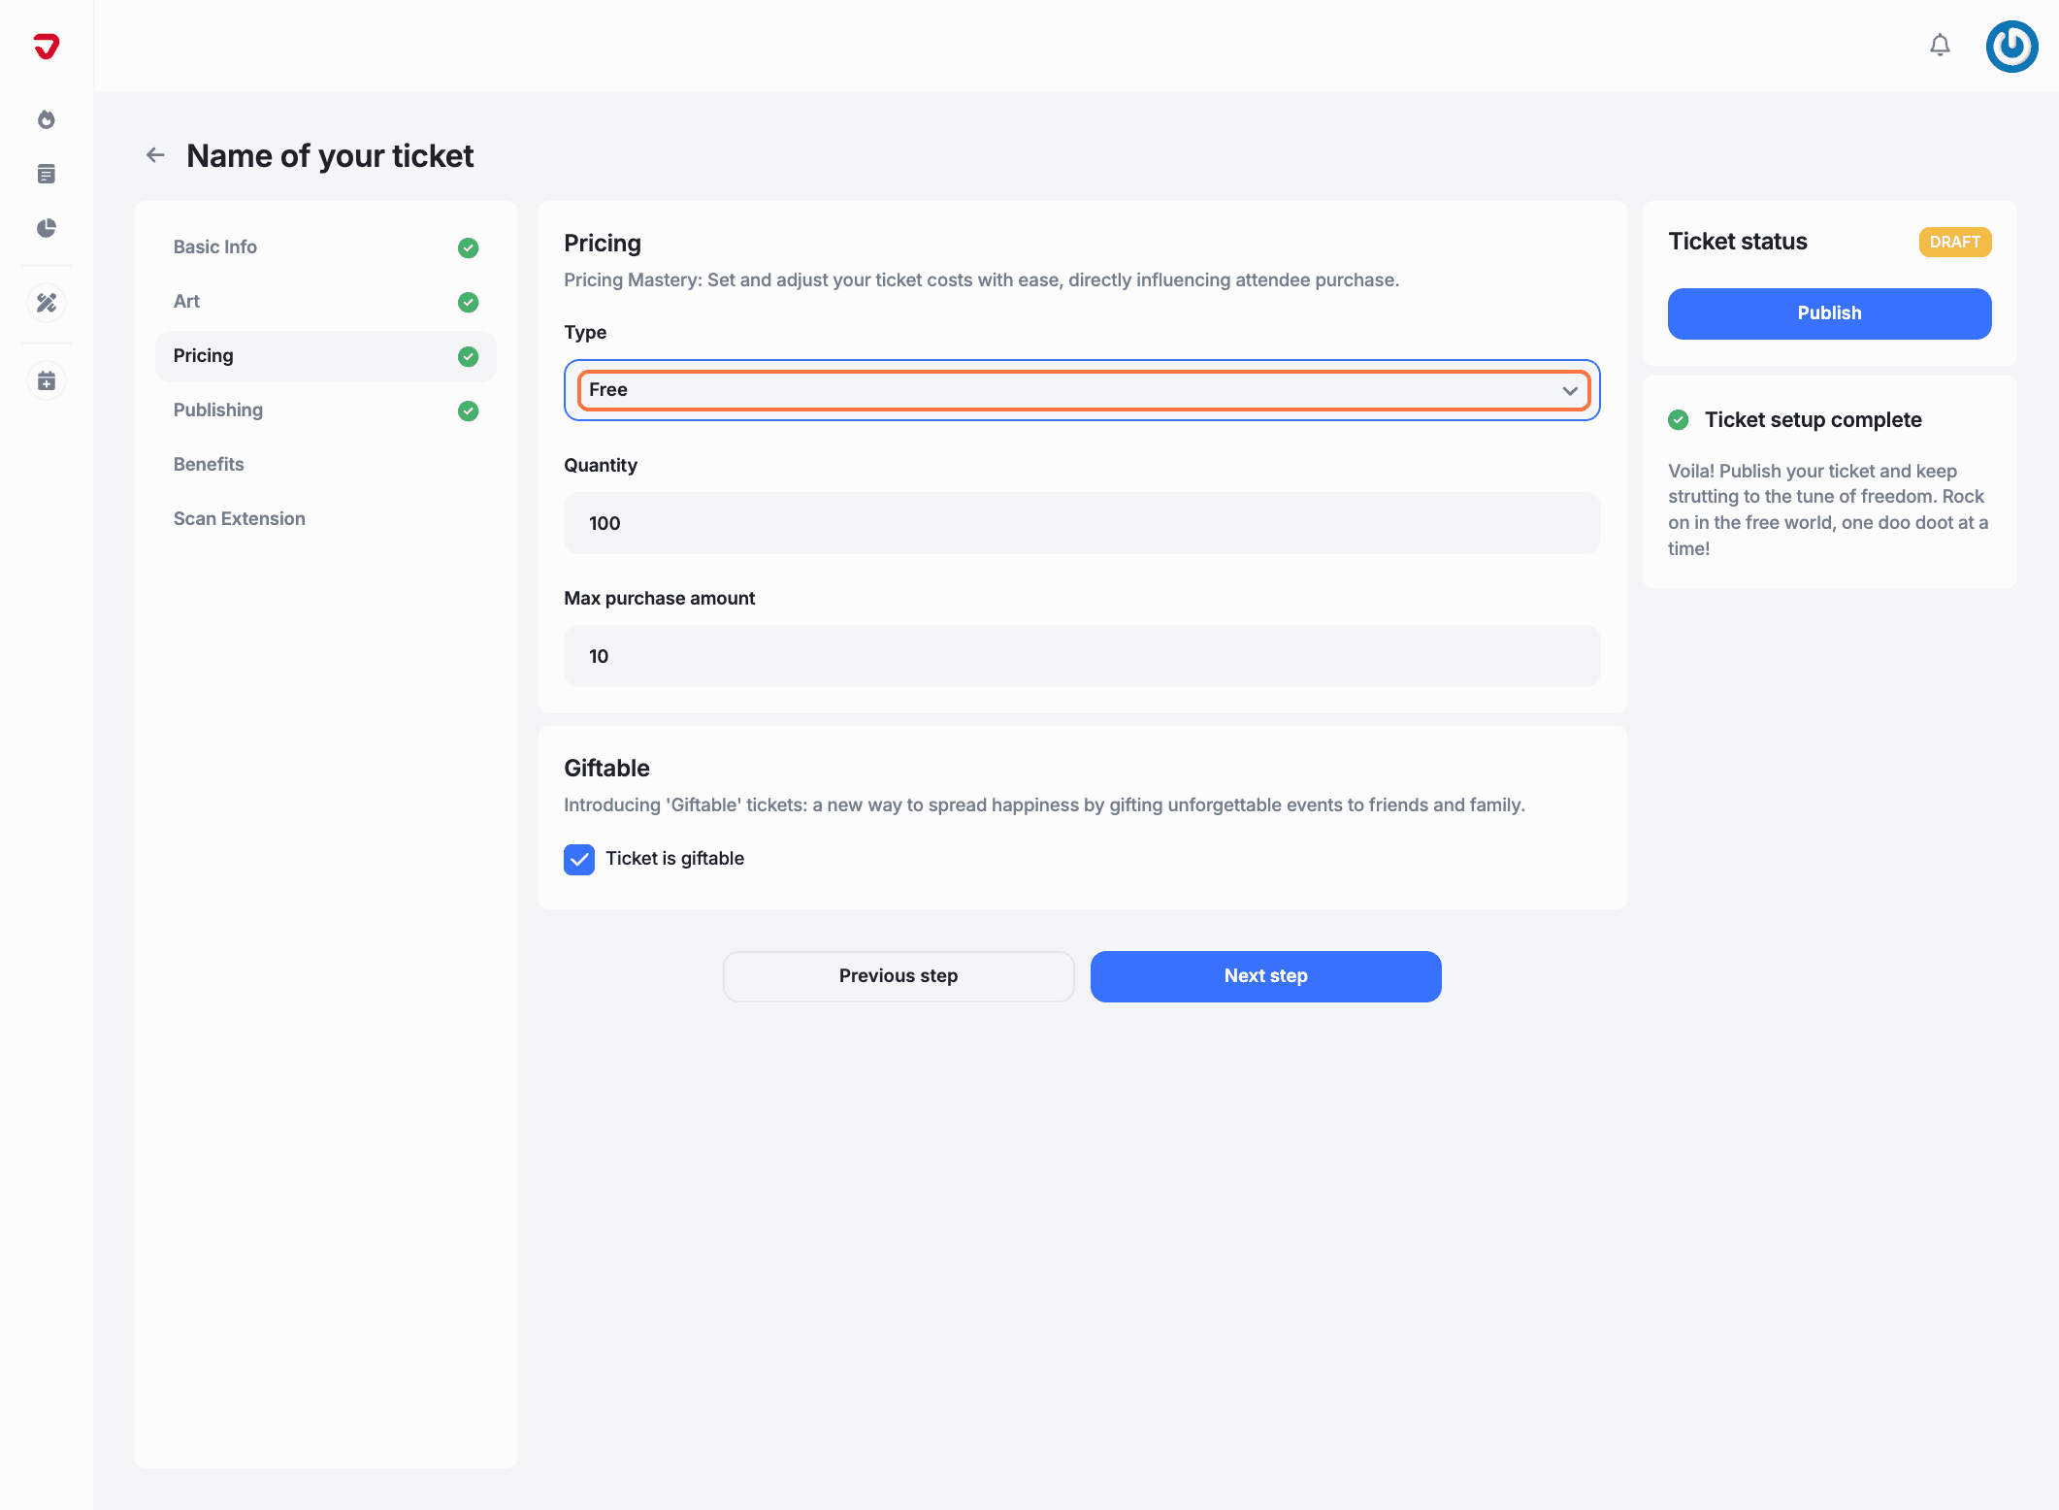2059x1510 pixels.
Task: Select the magic wand design icon
Action: (x=46, y=303)
